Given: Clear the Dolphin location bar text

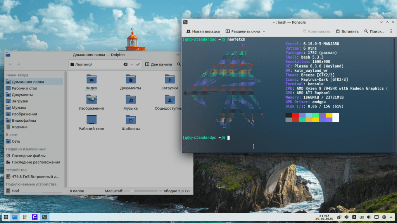Looking at the screenshot, I should tap(125, 64).
